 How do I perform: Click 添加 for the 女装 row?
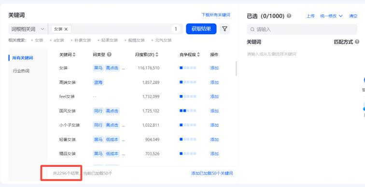point(214,68)
